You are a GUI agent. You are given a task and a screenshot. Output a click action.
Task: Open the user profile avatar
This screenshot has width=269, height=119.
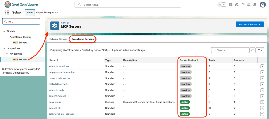point(263,5)
